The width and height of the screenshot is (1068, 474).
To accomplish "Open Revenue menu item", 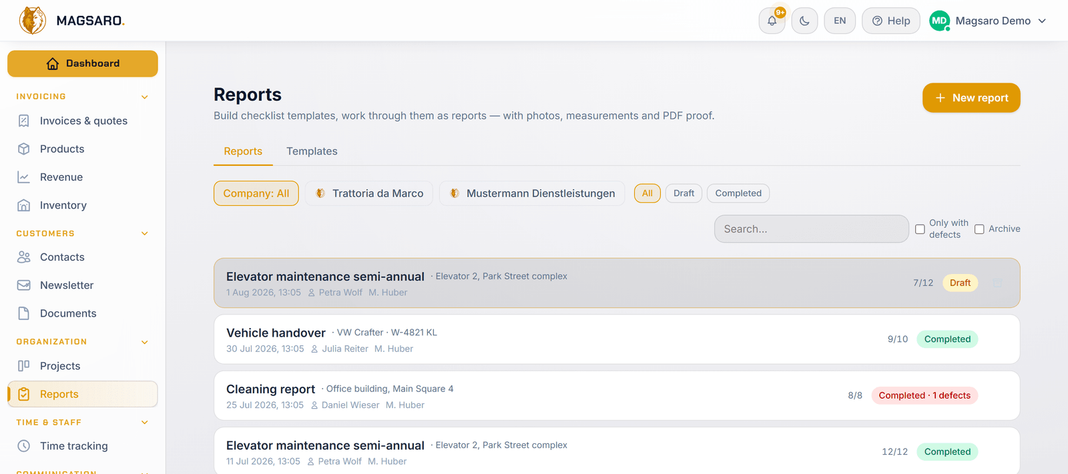I will pyautogui.click(x=83, y=177).
